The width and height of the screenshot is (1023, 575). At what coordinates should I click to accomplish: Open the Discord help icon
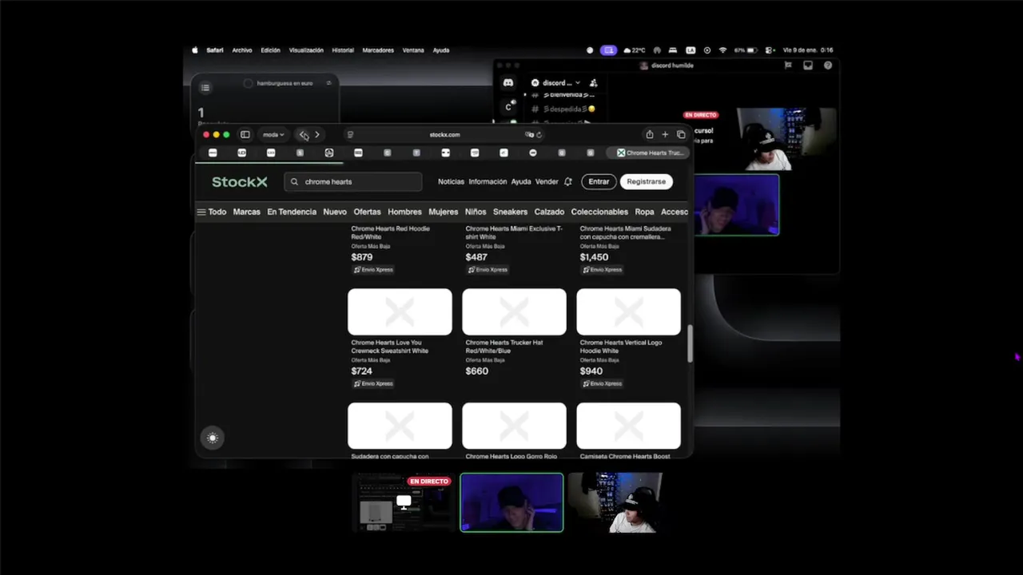[x=828, y=65]
